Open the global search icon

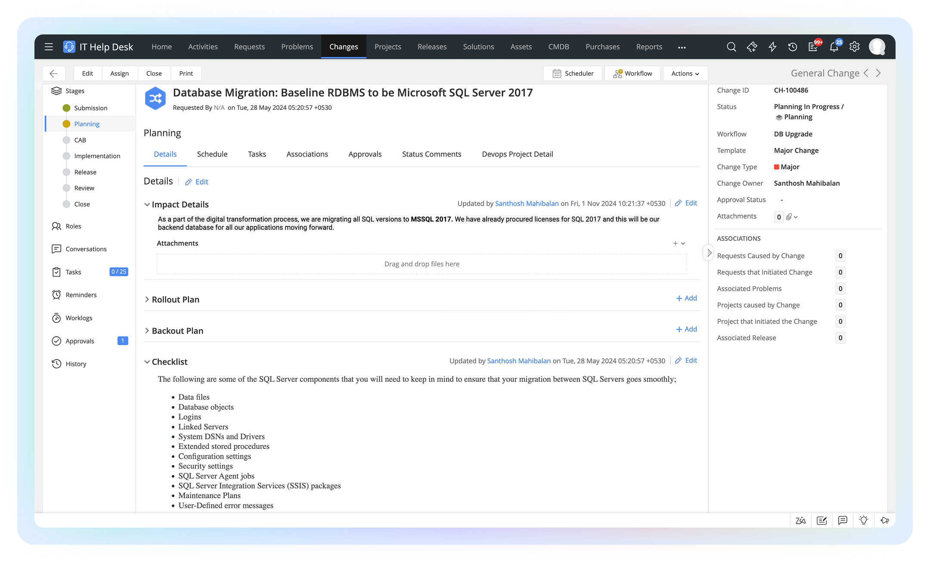tap(731, 47)
